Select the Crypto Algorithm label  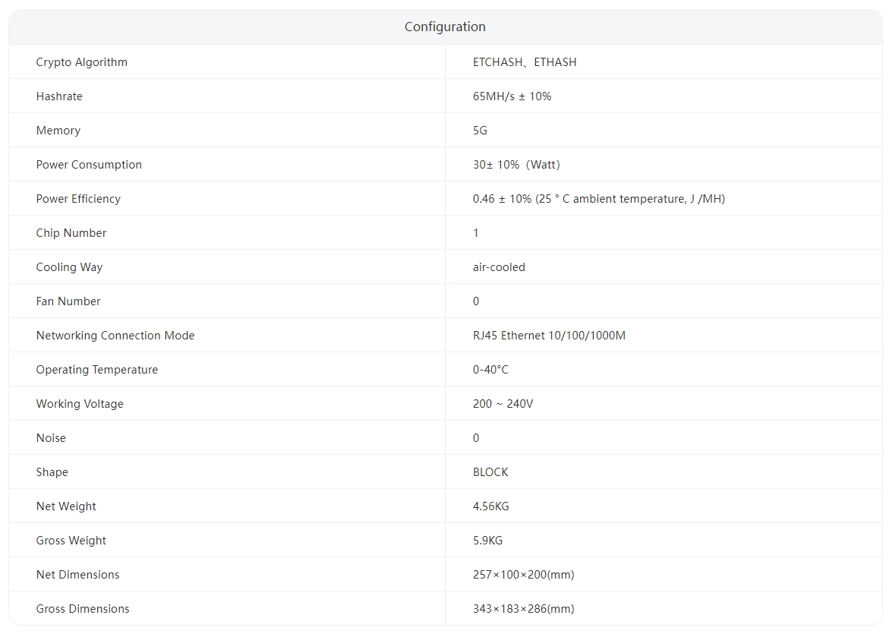81,62
